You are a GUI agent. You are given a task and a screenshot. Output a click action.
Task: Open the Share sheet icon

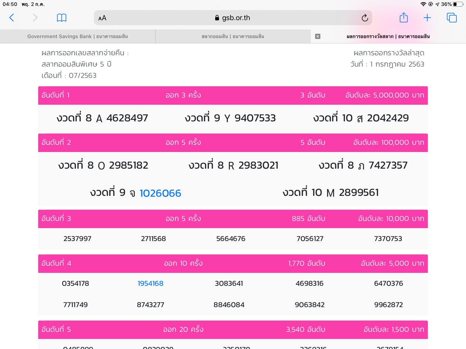tap(404, 17)
